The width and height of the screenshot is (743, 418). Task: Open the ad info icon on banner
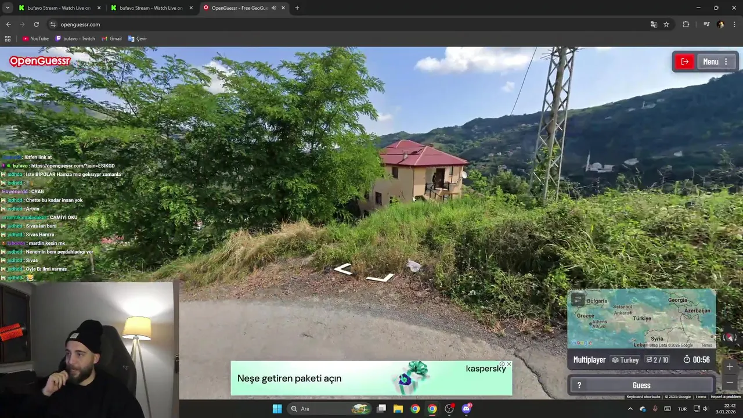coord(502,364)
